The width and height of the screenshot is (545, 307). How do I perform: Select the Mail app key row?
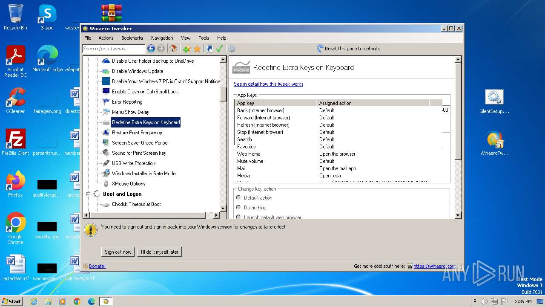click(338, 168)
